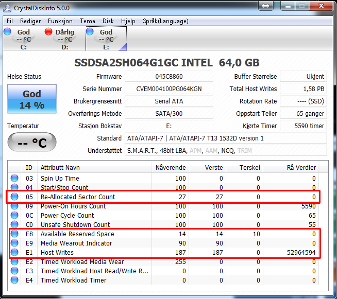
Task: Click the serial number field CVEM004100PG064KGN
Action: click(169, 89)
